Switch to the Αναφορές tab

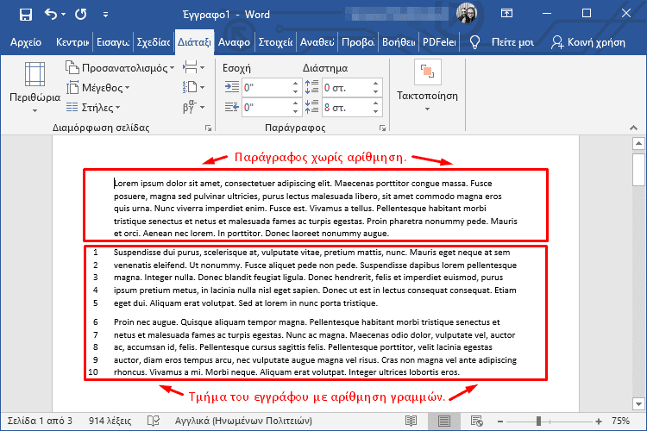pyautogui.click(x=234, y=42)
